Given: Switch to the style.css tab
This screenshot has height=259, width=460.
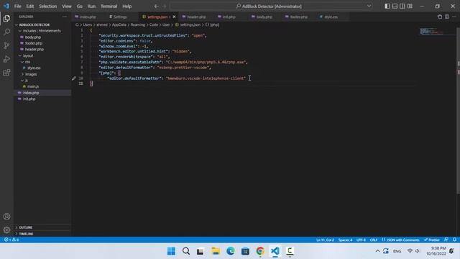Looking at the screenshot, I should tap(331, 17).
